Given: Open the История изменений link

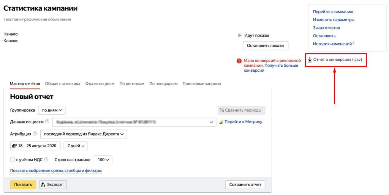Looking at the screenshot, I should (332, 44).
